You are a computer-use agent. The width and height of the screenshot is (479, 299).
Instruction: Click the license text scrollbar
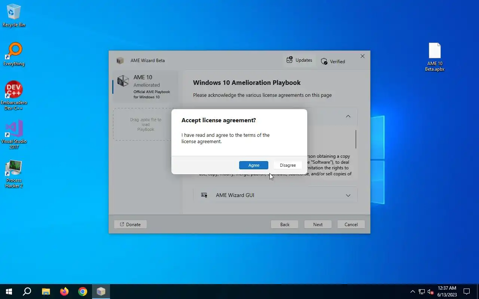point(356,139)
